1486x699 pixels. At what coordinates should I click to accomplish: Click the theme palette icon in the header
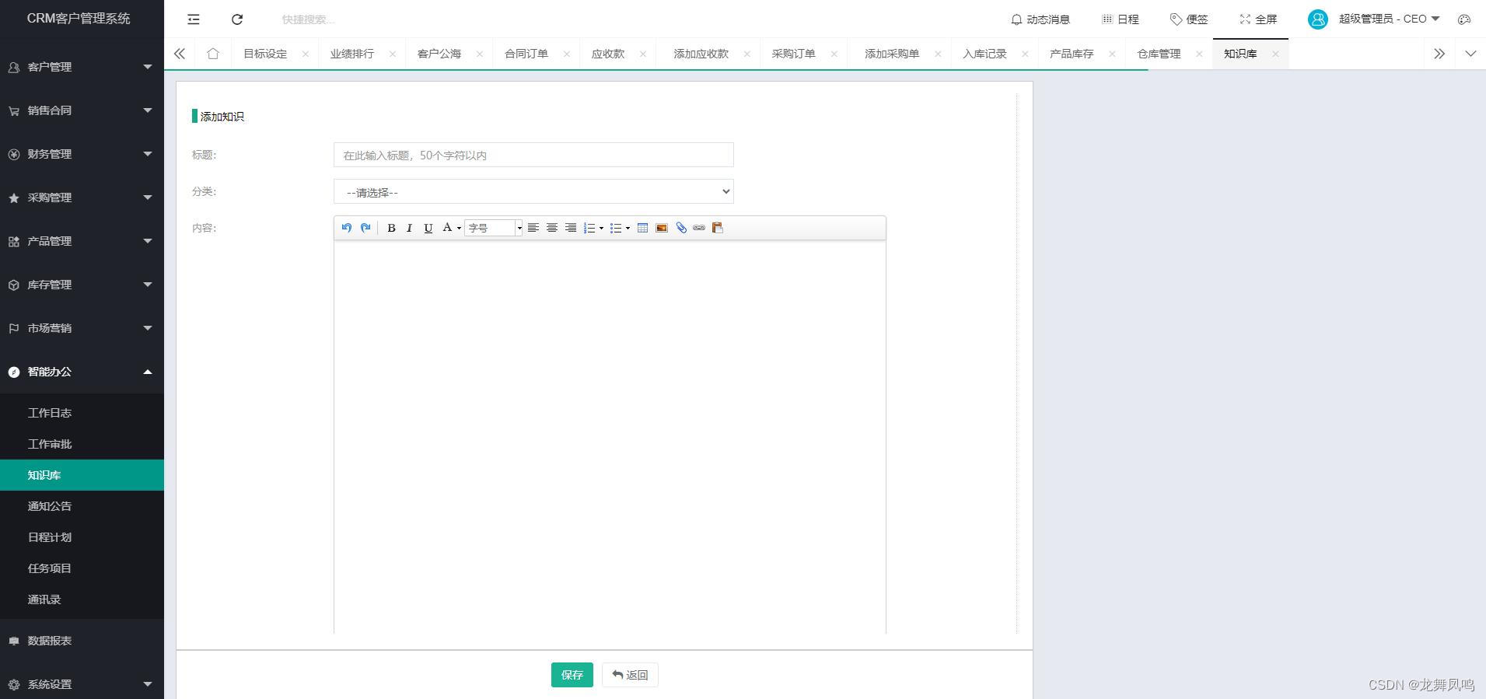[1464, 19]
